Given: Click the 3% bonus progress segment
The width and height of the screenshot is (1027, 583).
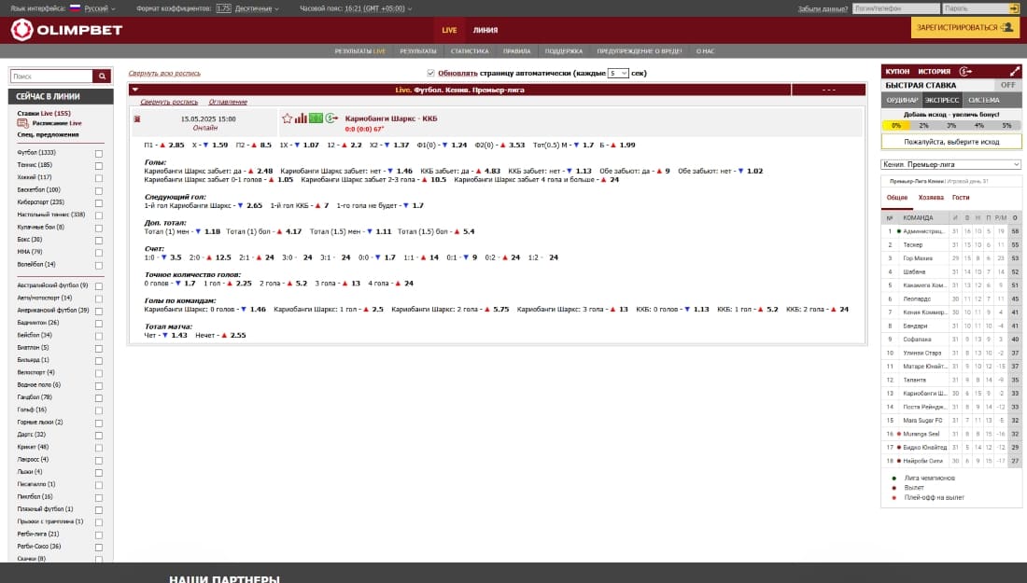Looking at the screenshot, I should coord(951,125).
